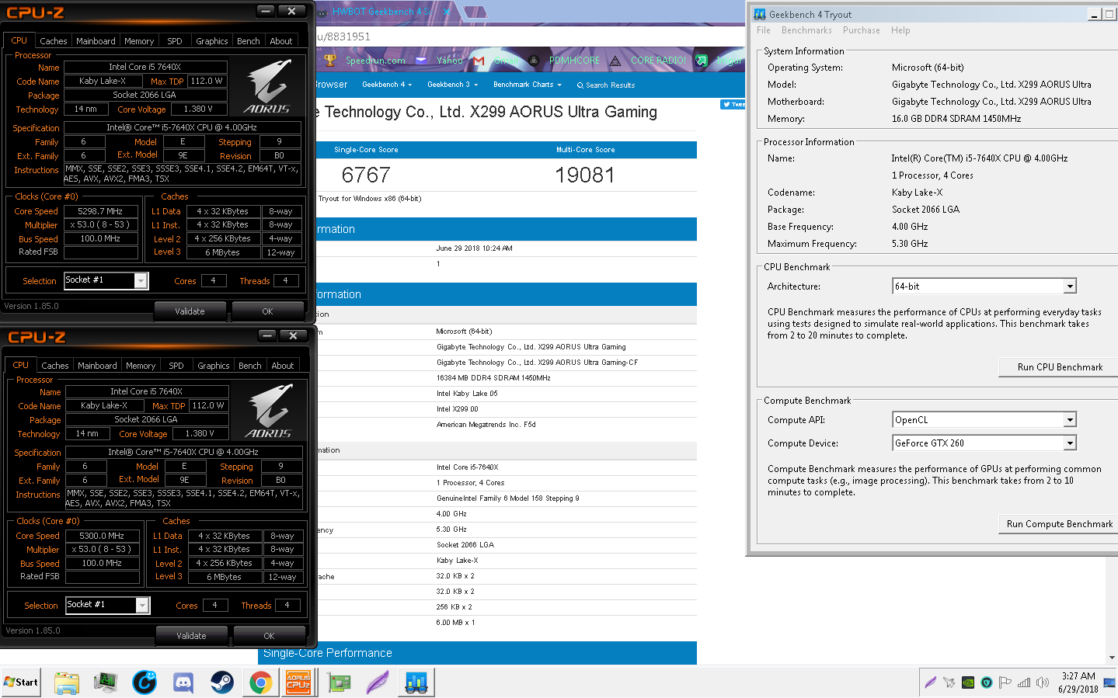Open Steam from the taskbar
The image size is (1118, 698).
(222, 682)
